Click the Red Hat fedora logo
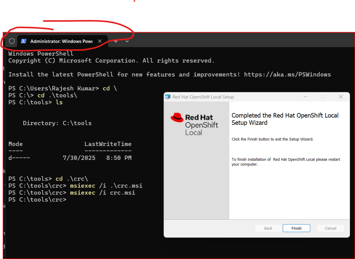This screenshot has width=355, height=259. (177, 118)
